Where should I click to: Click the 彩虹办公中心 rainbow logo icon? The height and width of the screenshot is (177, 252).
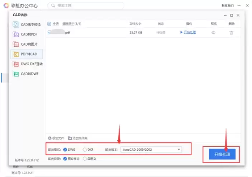(6, 5)
